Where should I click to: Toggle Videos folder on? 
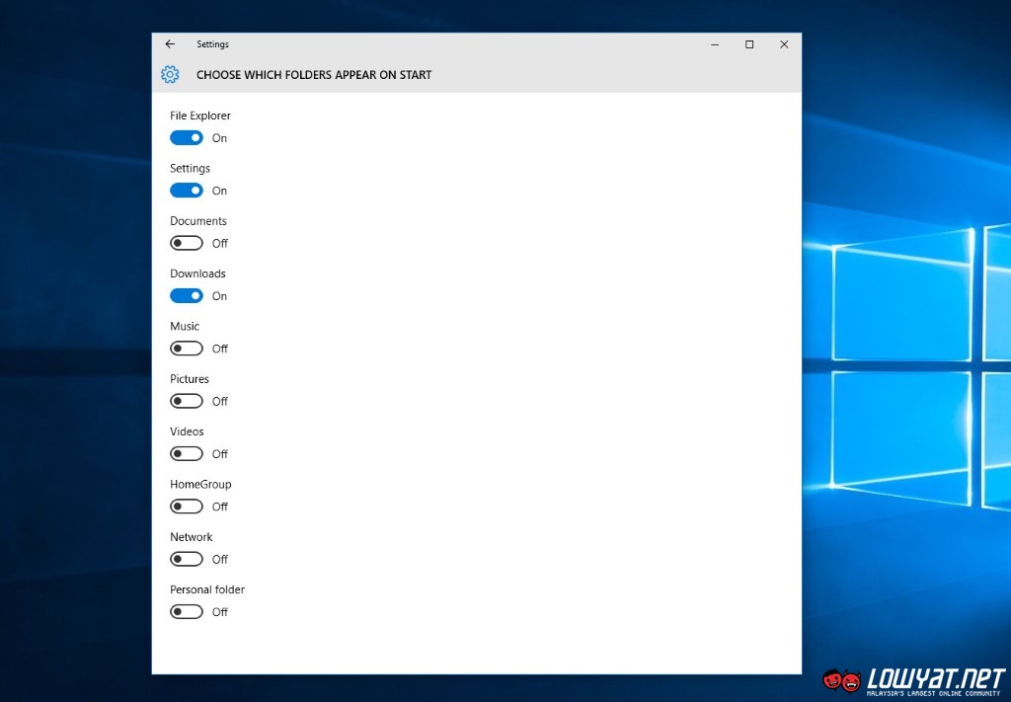187,454
